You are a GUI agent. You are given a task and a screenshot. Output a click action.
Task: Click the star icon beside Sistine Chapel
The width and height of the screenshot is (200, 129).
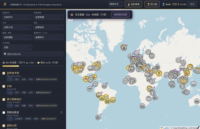pos(61,112)
